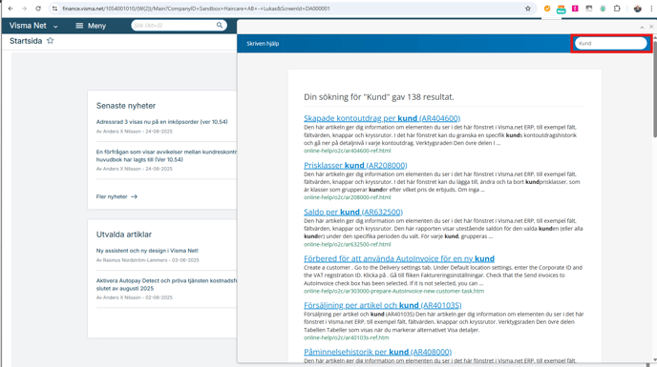This screenshot has width=657, height=367.
Task: Open the orange checkmark browser extension
Action: click(x=547, y=9)
